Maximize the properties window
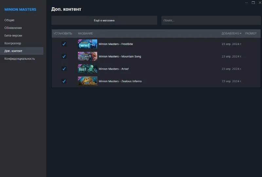Image resolution: width=262 pixels, height=177 pixels. click(x=253, y=3)
